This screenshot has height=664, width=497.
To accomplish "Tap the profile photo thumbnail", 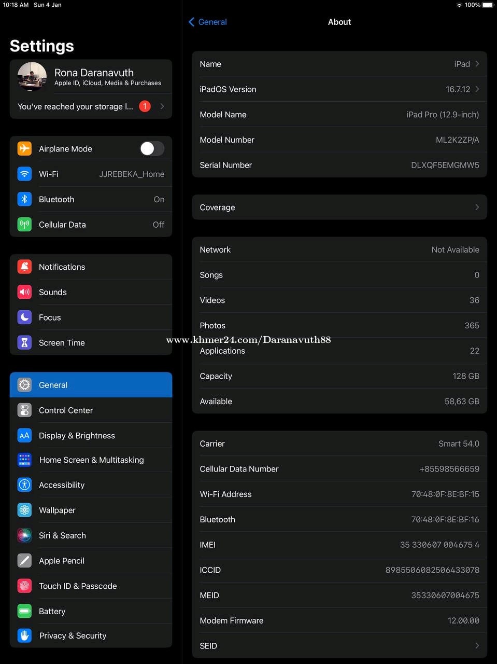I will coord(32,77).
